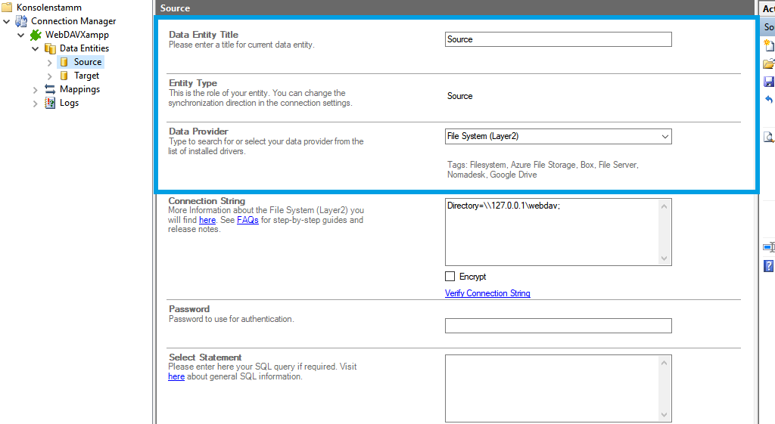Click the blue undo arrow in Actions pane
The image size is (775, 424).
[769, 100]
